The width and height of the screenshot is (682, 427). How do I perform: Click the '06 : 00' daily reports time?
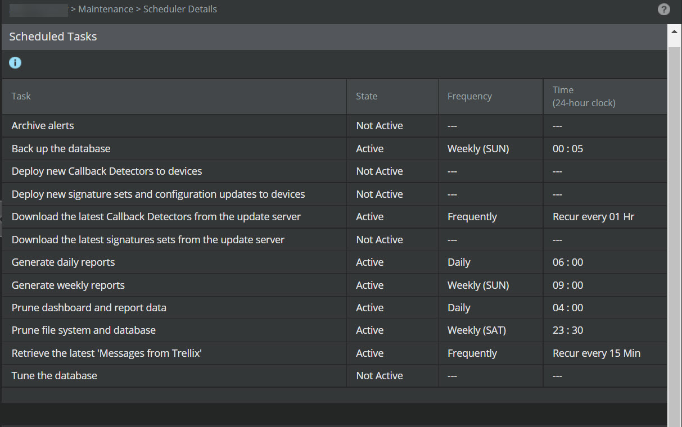568,262
